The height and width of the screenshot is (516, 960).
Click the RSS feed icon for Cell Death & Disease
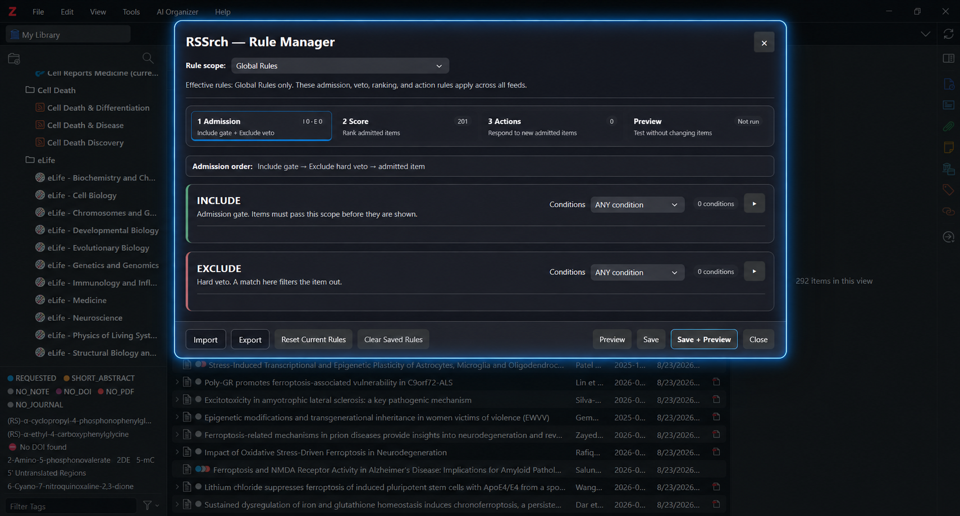(x=40, y=125)
